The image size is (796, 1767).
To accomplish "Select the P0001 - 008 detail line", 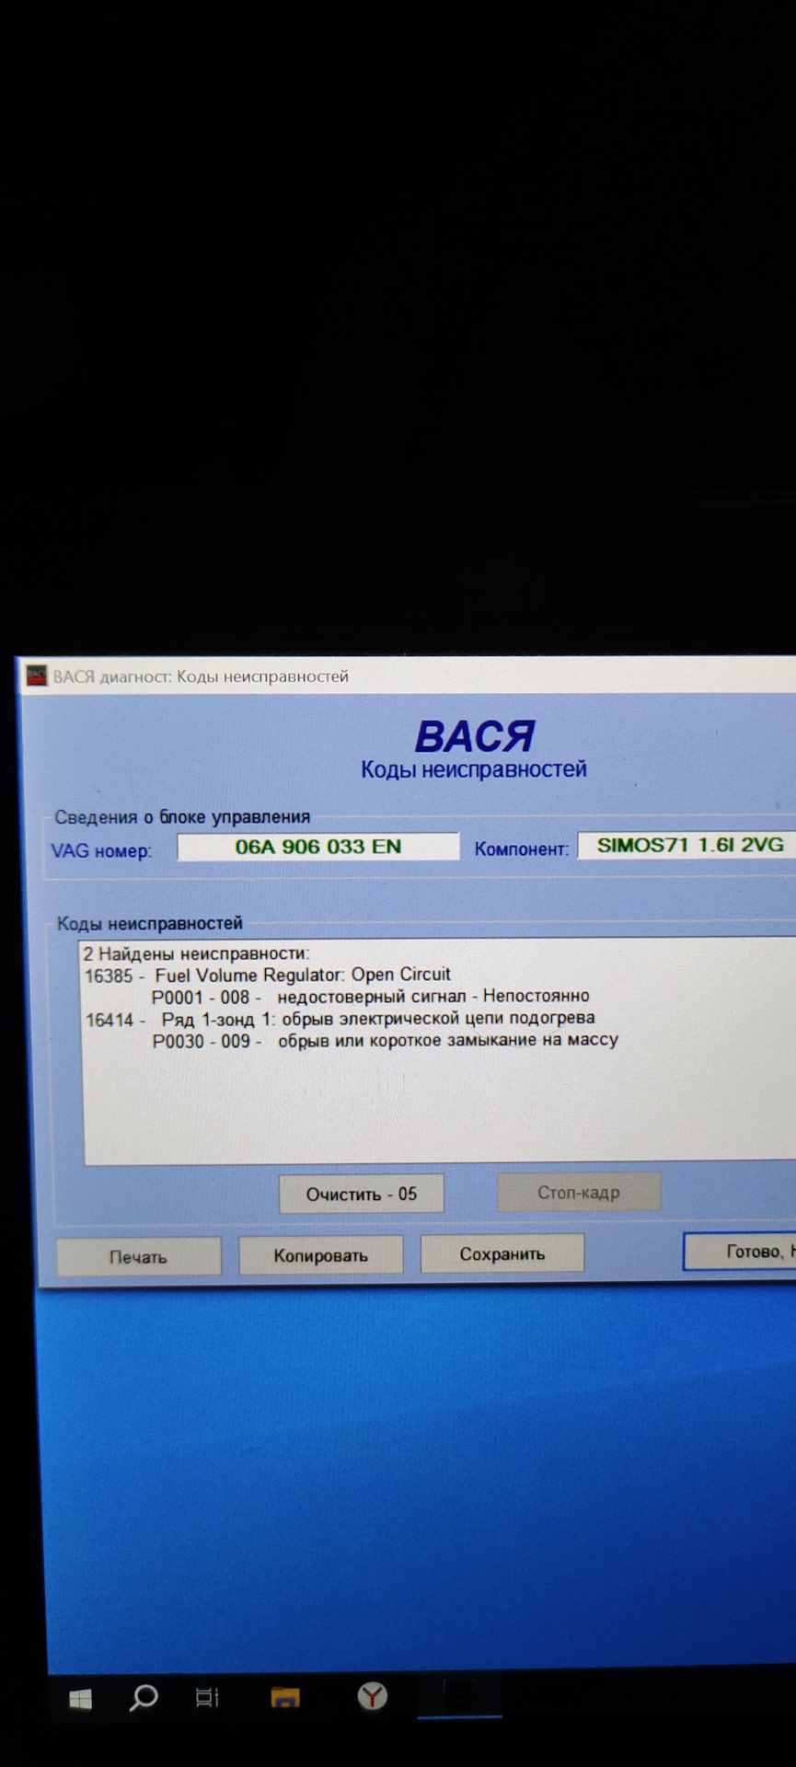I will (x=370, y=997).
